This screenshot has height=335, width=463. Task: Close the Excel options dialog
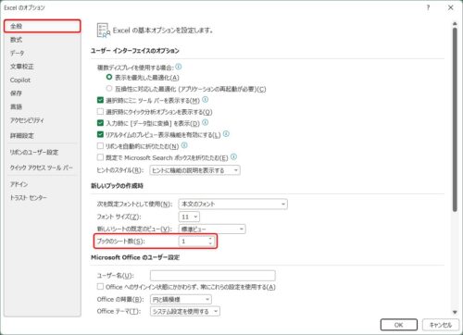click(451, 7)
